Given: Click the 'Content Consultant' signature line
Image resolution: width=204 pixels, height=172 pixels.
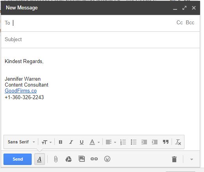Looking at the screenshot, I should tap(27, 85).
